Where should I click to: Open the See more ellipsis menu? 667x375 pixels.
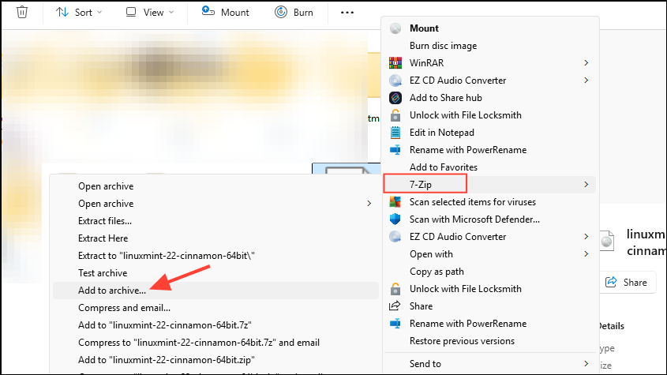click(x=347, y=13)
